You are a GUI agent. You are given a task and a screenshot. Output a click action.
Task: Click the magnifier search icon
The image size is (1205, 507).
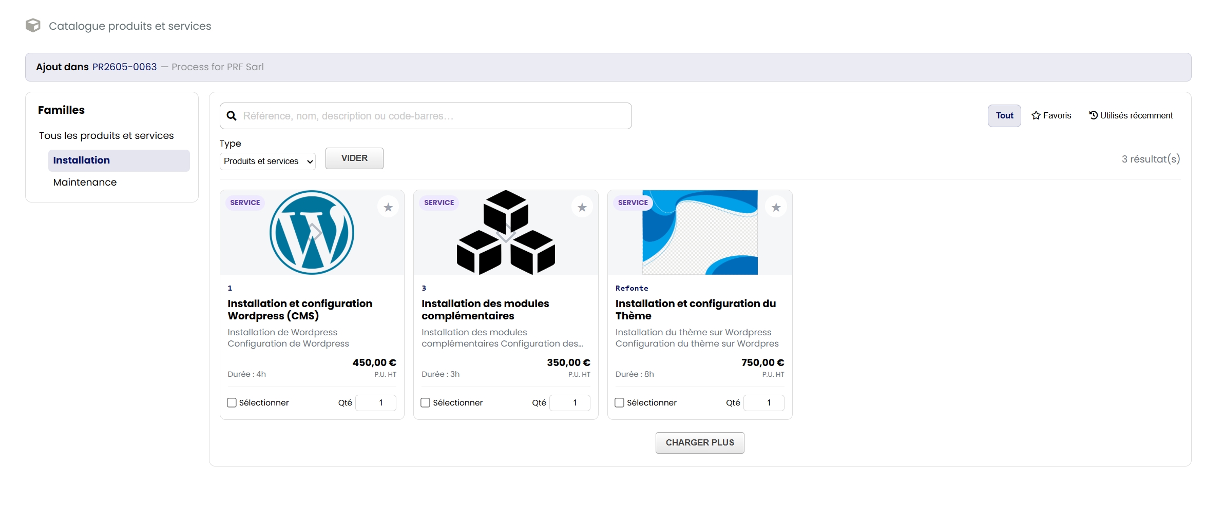[232, 116]
